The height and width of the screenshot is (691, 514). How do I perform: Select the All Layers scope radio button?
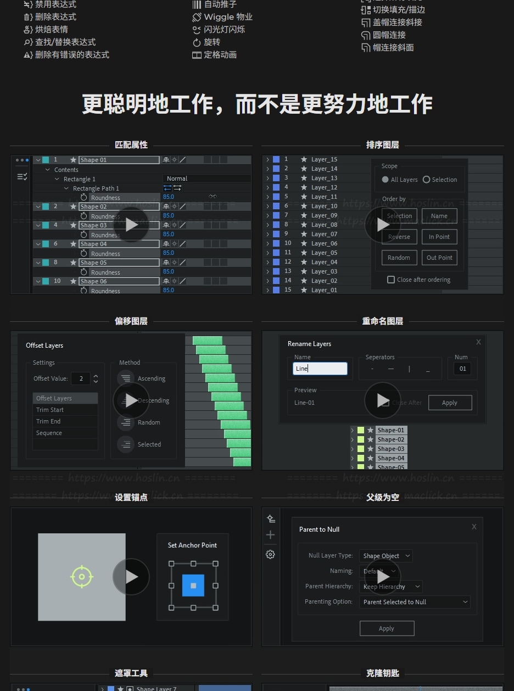click(x=386, y=180)
